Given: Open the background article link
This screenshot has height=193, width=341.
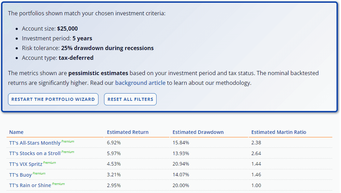Looking at the screenshot, I should pyautogui.click(x=140, y=83).
